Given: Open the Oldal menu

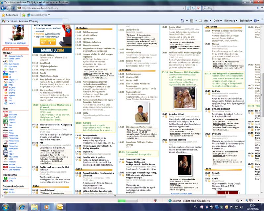Looking at the screenshot, I should 218,21.
